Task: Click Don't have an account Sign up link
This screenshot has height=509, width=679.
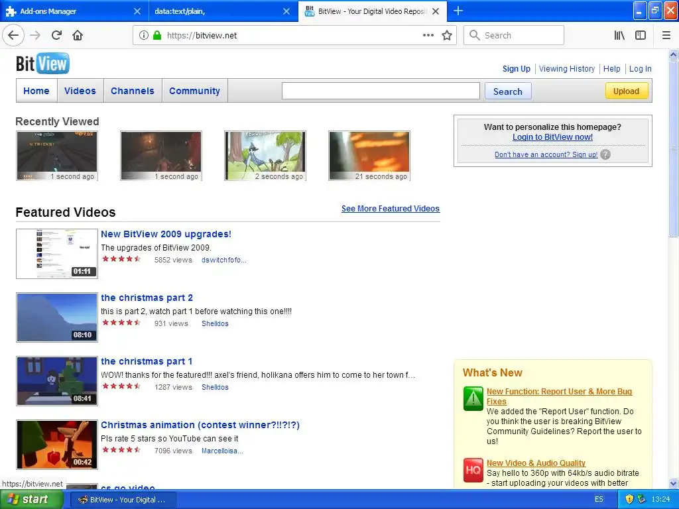Action: (x=546, y=154)
